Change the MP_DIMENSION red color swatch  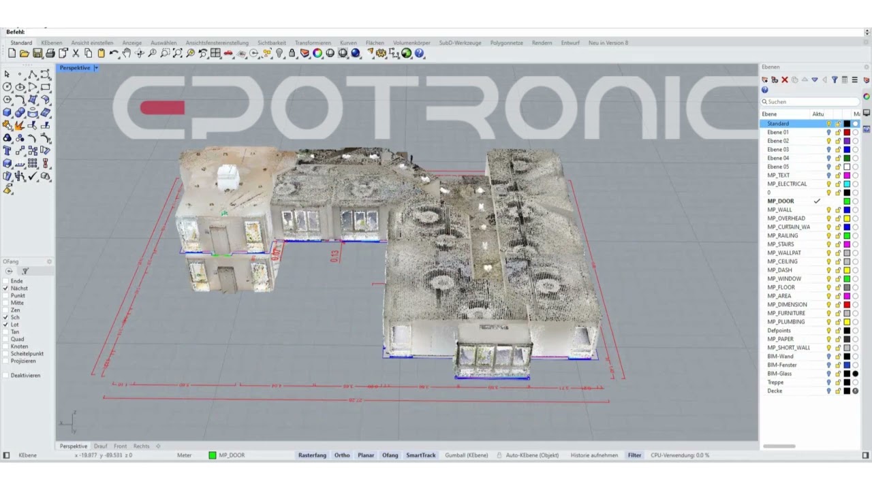pyautogui.click(x=847, y=304)
